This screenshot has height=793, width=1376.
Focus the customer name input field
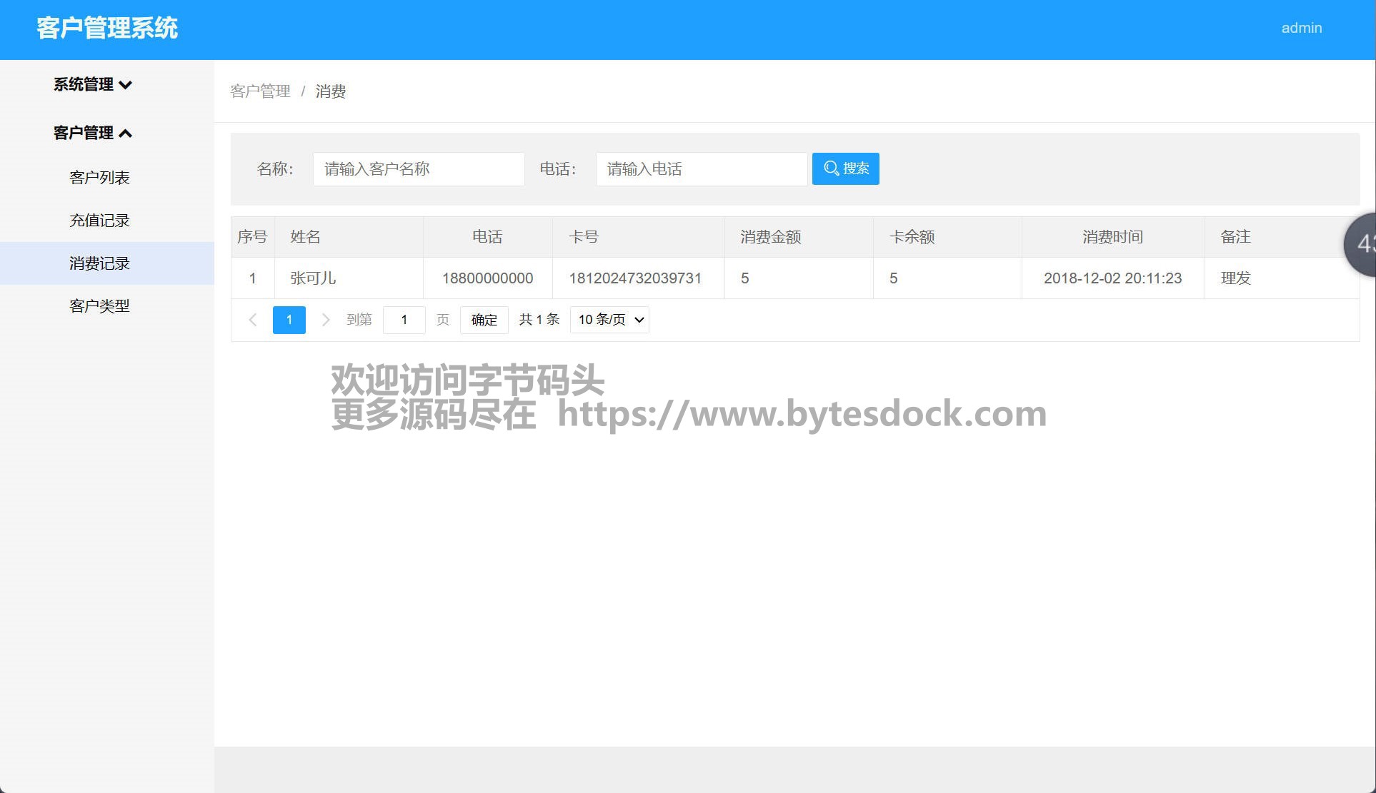(x=418, y=169)
